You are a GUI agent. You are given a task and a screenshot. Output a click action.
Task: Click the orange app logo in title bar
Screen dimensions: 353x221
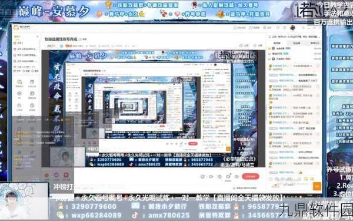[16, 28]
